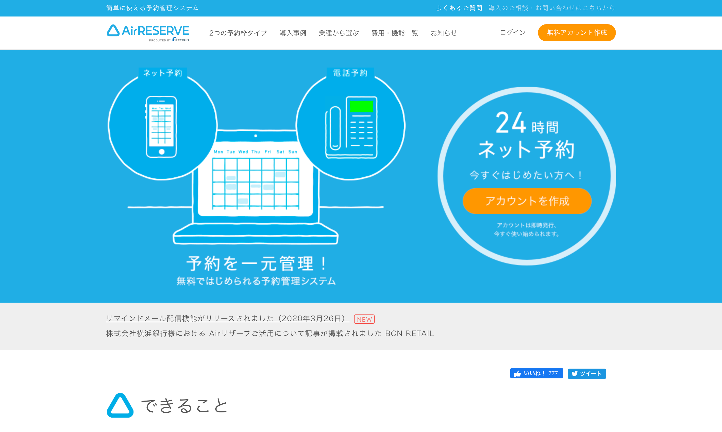Click the Facebook thumbs-up いいね button
This screenshot has width=722, height=432.
pos(536,373)
